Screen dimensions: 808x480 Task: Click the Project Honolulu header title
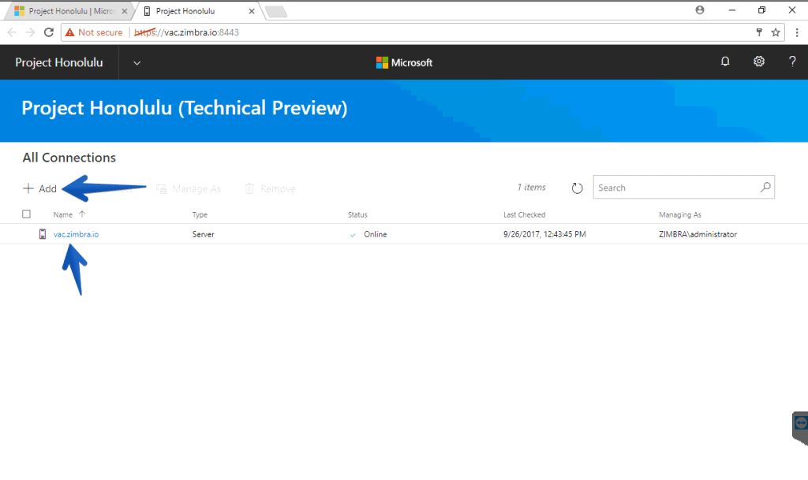(58, 62)
